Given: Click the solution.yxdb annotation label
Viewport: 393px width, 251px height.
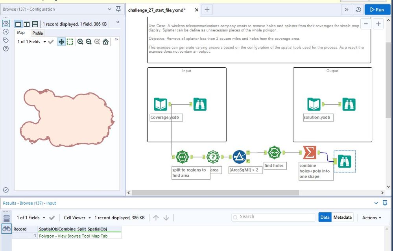Looking at the screenshot, I should coord(318,117).
